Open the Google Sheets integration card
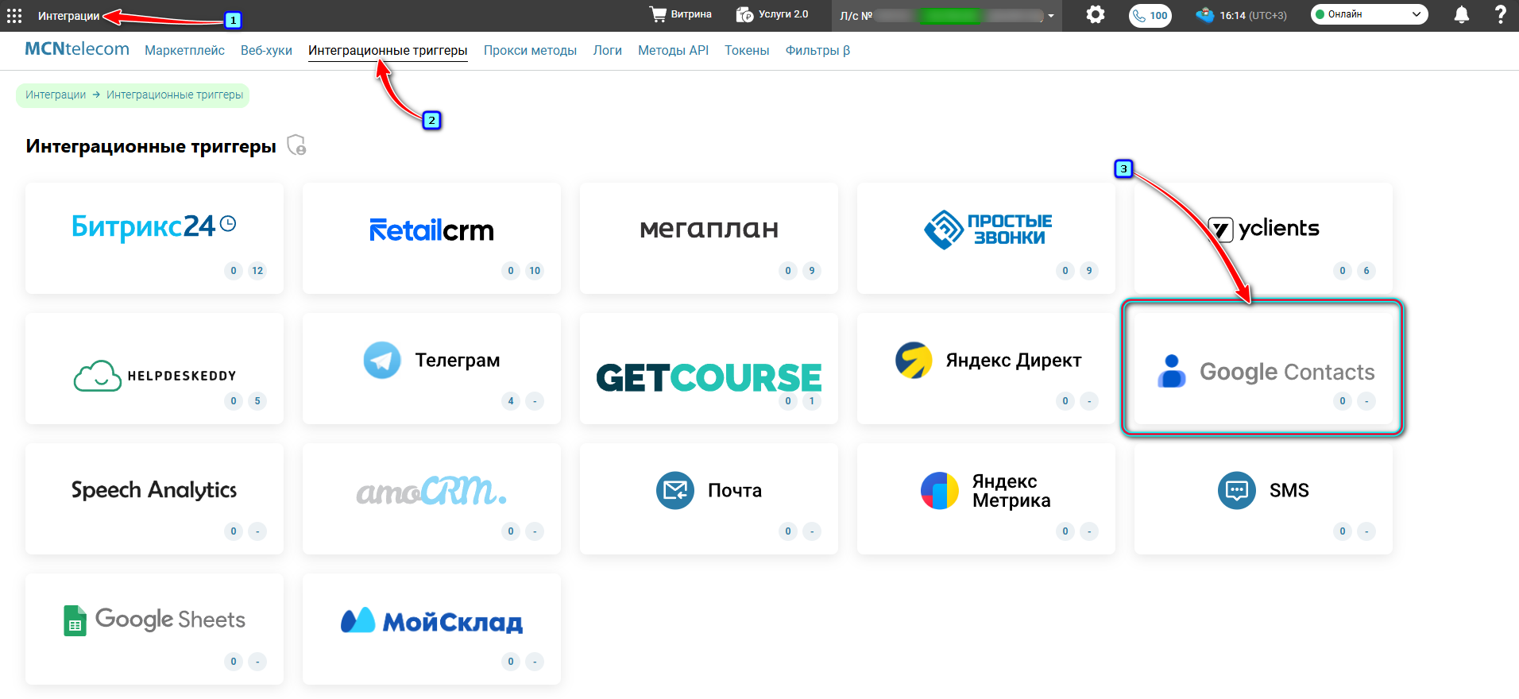1519x699 pixels. 154,629
